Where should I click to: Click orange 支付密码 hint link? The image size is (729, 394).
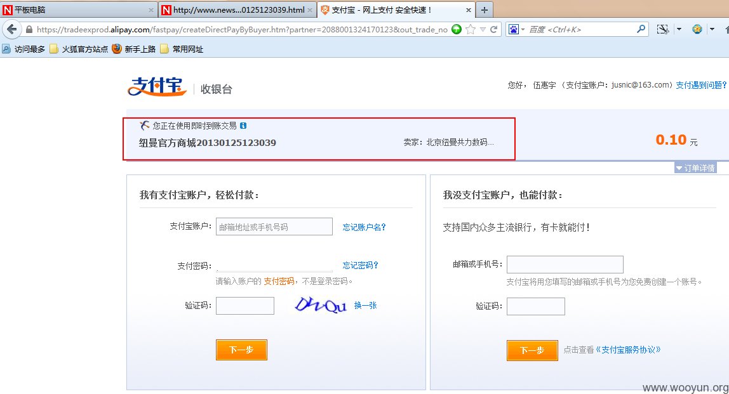(x=279, y=281)
